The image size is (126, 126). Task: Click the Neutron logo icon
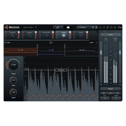click(x=7, y=27)
